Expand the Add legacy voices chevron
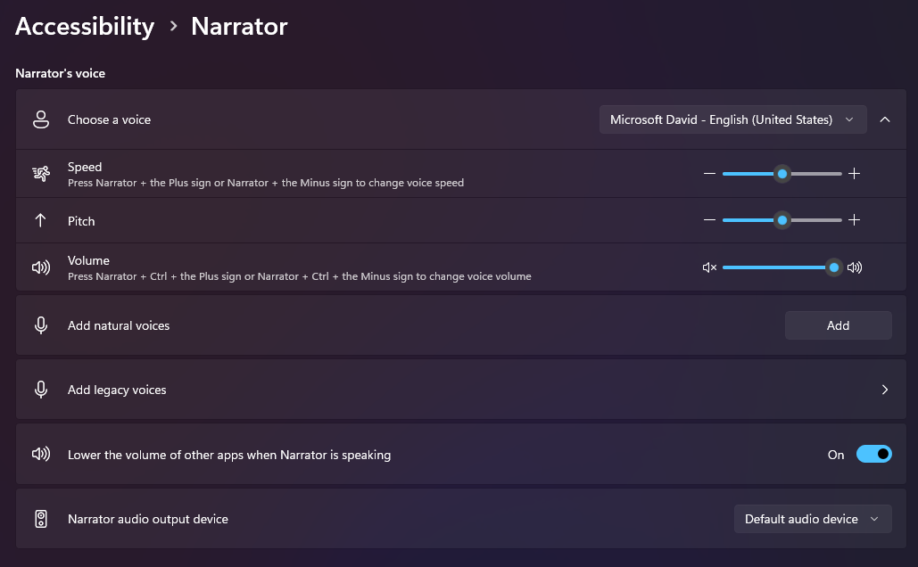This screenshot has height=567, width=918. [x=885, y=390]
